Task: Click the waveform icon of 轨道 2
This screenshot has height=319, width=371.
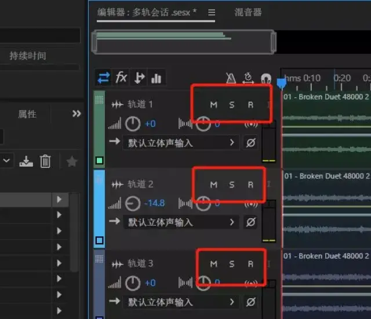Action: tap(117, 184)
